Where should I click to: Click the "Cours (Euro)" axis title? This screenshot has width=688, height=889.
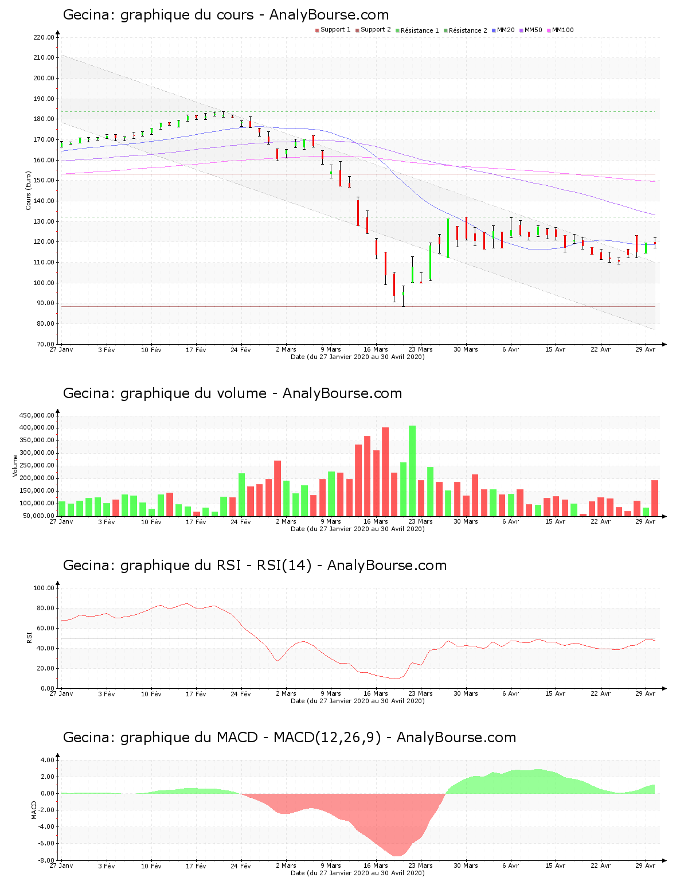(x=28, y=190)
